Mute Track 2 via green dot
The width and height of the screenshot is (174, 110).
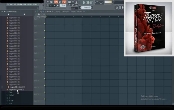coord(44,30)
